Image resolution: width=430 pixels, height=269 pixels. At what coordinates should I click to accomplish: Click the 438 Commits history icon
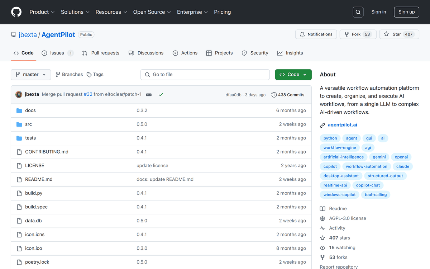pyautogui.click(x=274, y=95)
